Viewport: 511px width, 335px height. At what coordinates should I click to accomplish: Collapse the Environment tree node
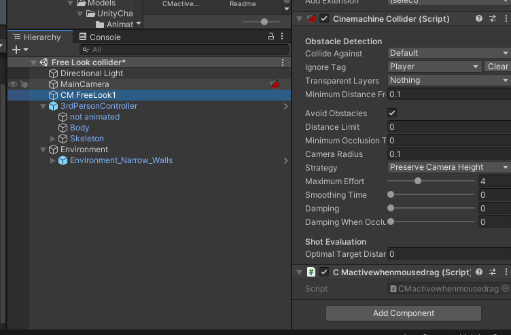(43, 149)
